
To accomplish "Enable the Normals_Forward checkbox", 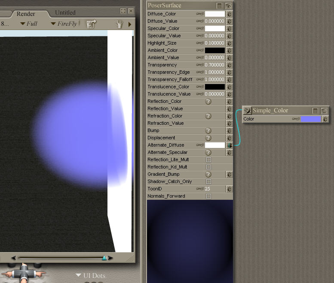I will point(209,196).
